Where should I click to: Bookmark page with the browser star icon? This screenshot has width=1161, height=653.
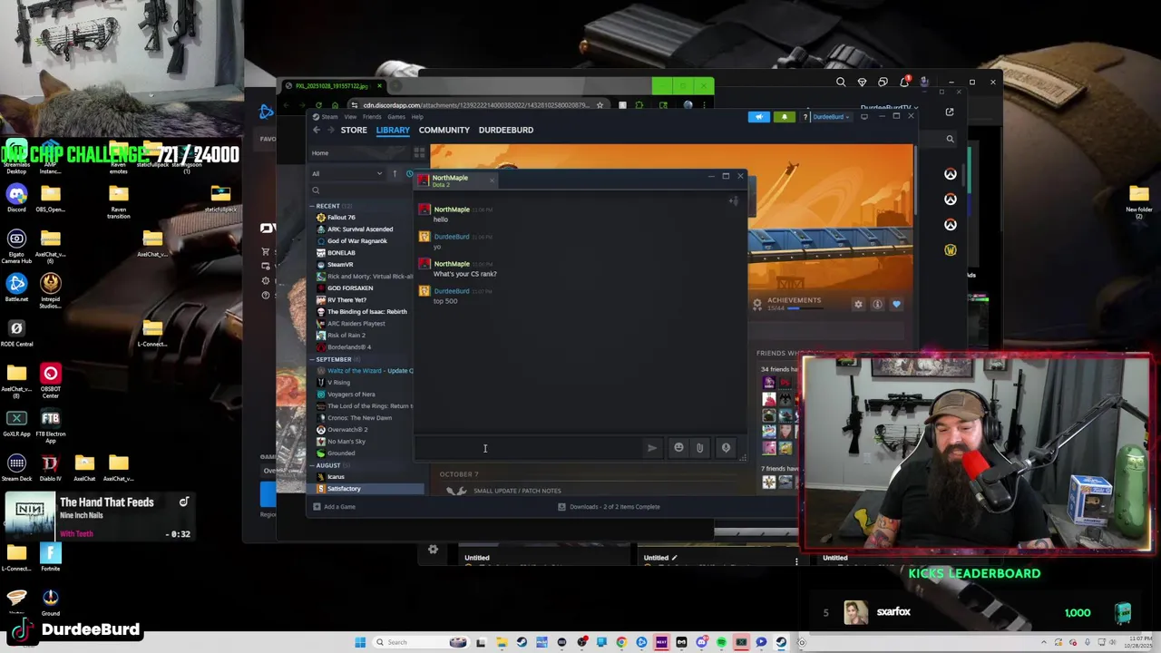pyautogui.click(x=600, y=105)
